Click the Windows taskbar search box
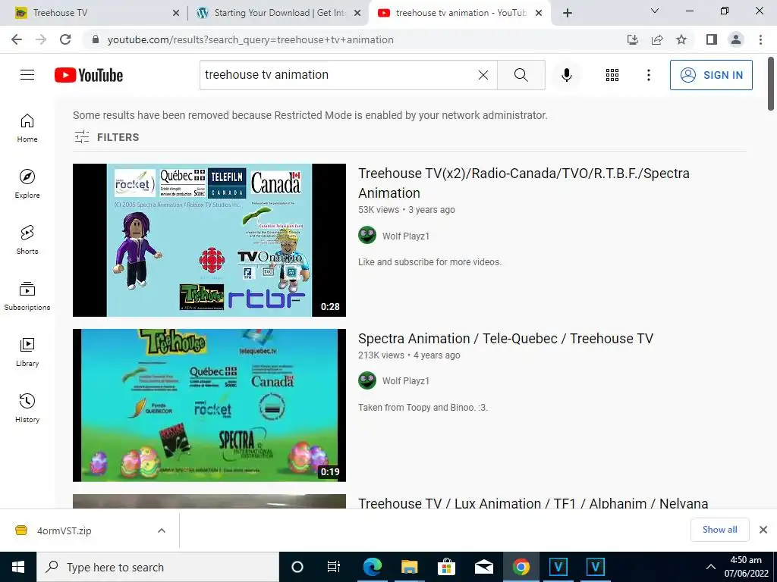The height and width of the screenshot is (582, 777). click(158, 567)
